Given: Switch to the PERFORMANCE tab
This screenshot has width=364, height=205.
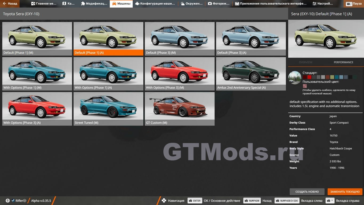Looking at the screenshot, I should [x=343, y=62].
